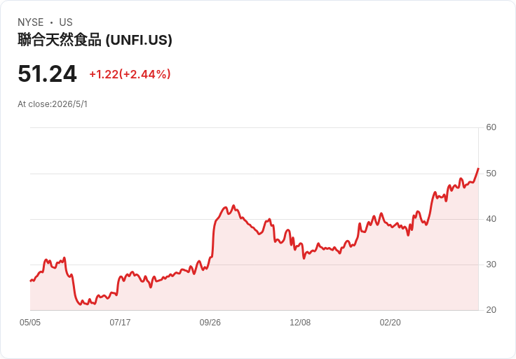Click the 09/26 date axis label

pos(210,322)
